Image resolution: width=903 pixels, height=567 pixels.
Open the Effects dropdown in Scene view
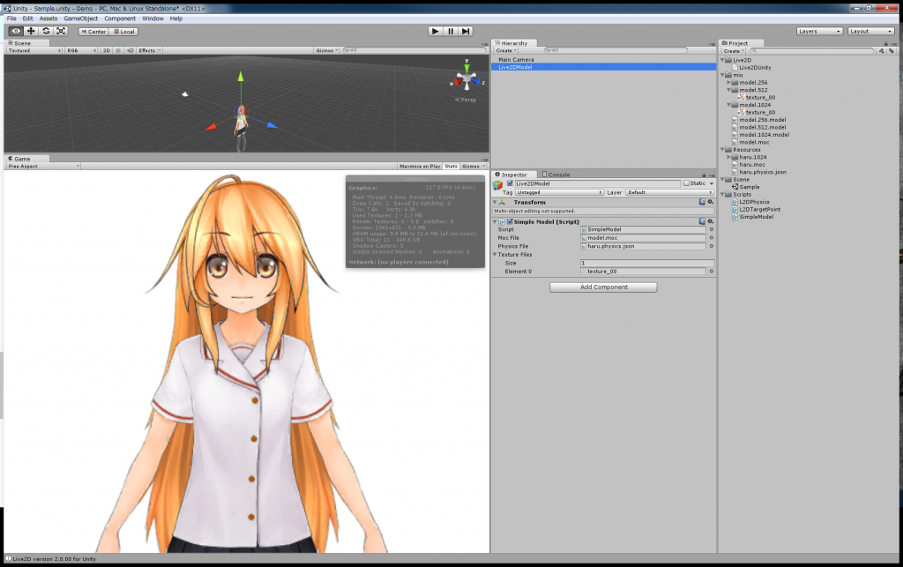[x=149, y=50]
